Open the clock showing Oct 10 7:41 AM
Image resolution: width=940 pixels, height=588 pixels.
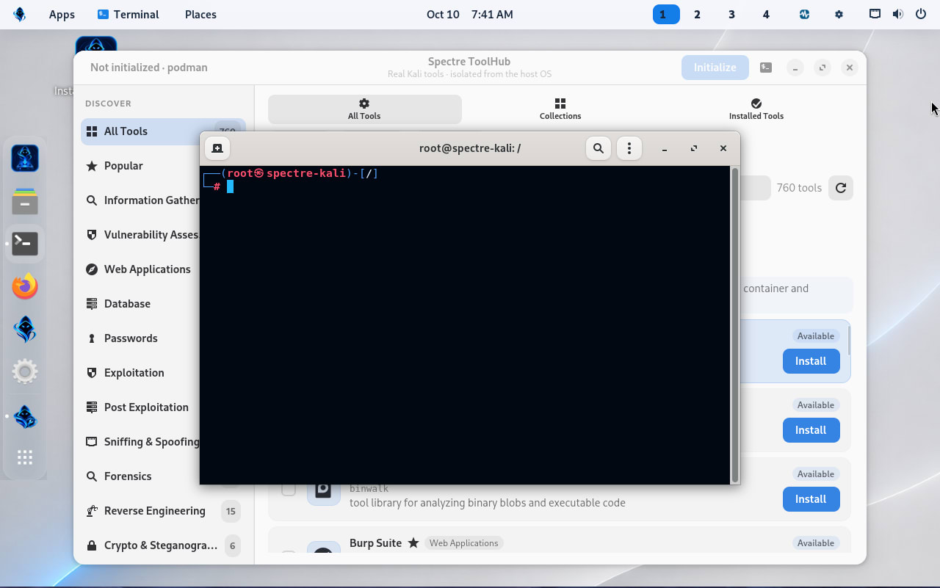tap(469, 15)
